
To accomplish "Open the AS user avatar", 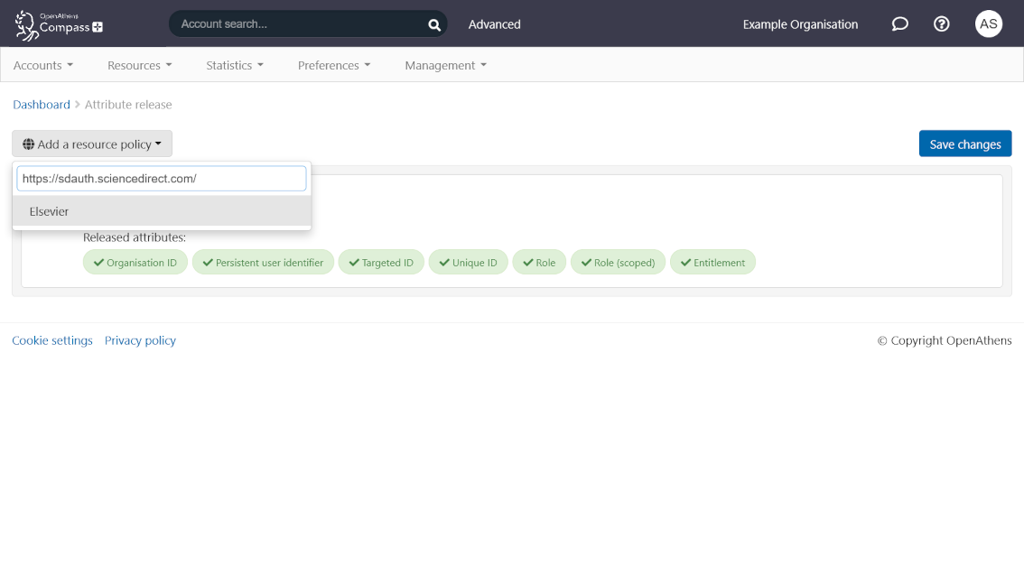I will coord(988,24).
